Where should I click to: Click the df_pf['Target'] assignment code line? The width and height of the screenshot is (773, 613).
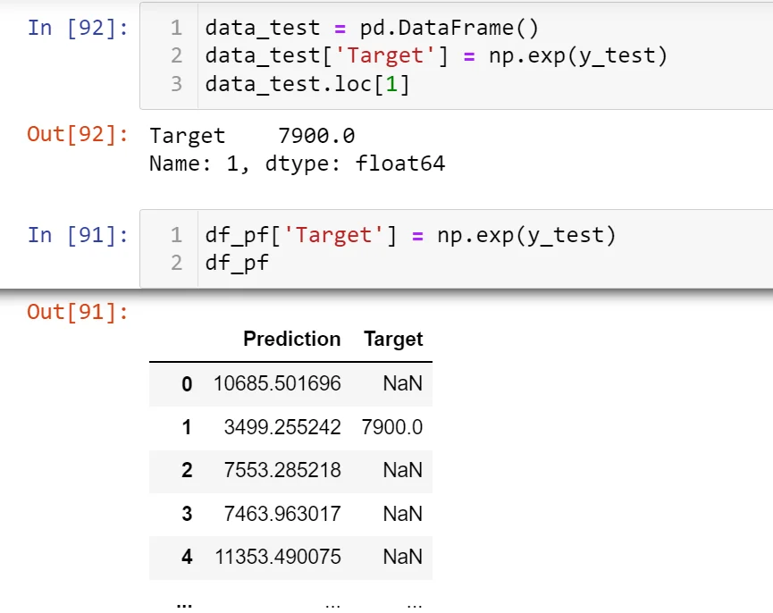(410, 235)
